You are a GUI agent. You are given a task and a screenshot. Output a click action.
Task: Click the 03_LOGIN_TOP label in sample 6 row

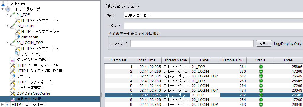point(205,90)
